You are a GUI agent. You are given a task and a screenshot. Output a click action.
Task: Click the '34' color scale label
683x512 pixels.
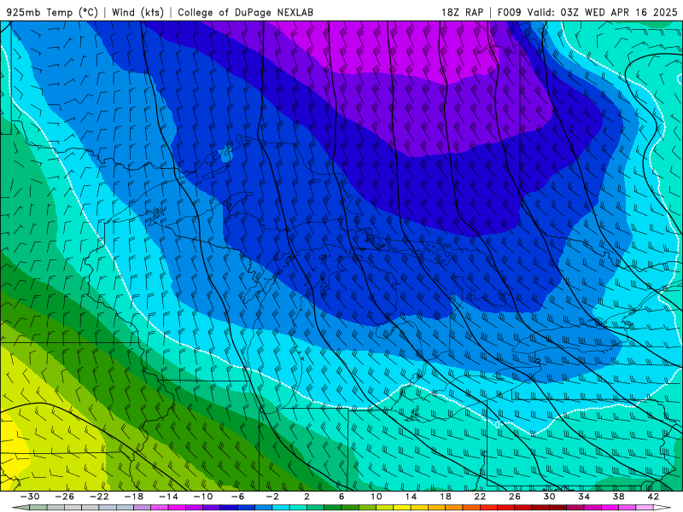584,497
